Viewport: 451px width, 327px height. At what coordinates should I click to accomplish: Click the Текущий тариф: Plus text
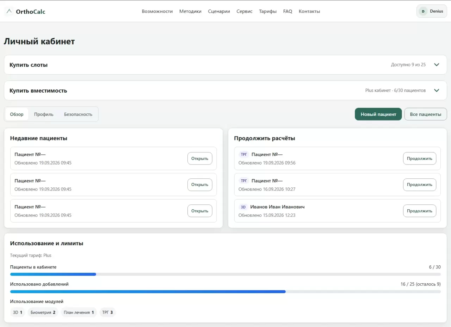pyautogui.click(x=31, y=255)
